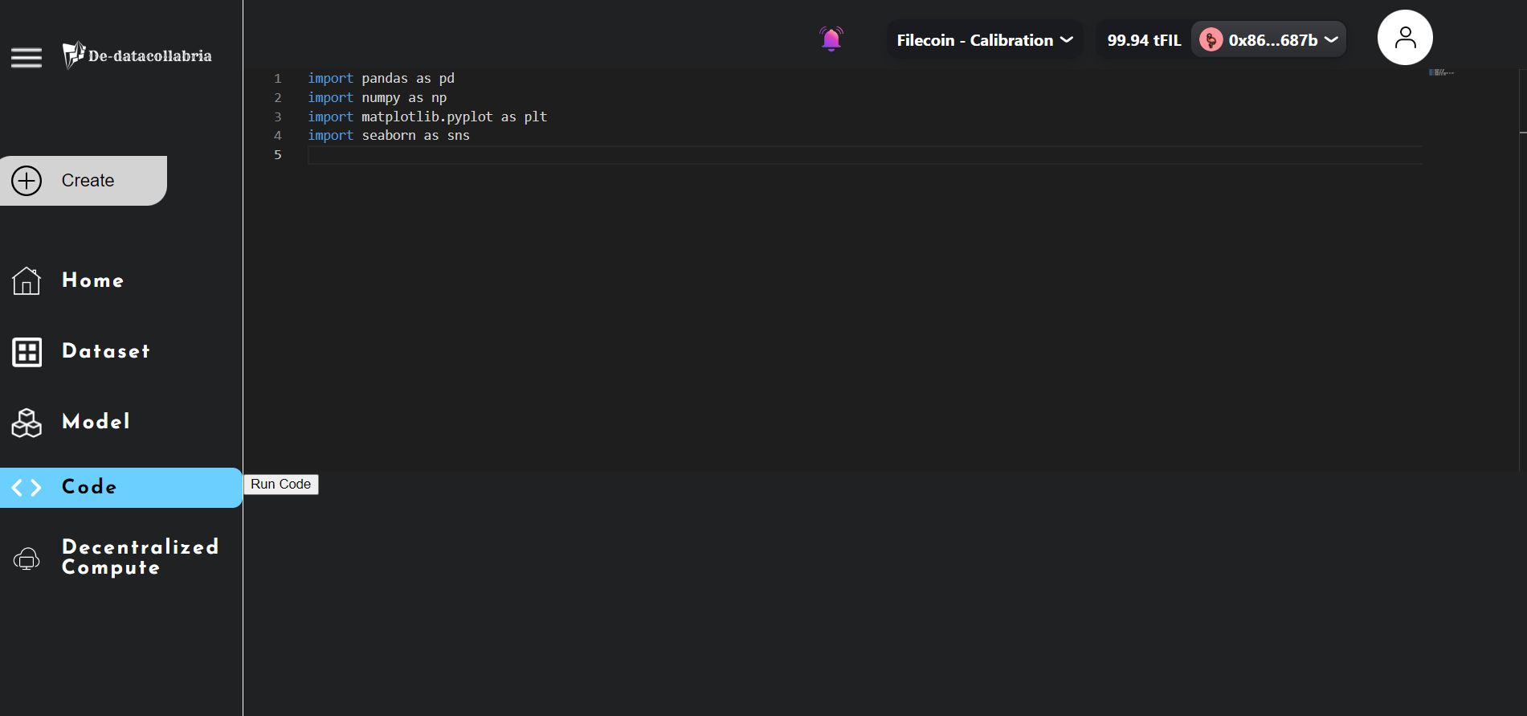Click the plus icon in Create
Viewport: 1527px width, 716px height.
point(27,181)
